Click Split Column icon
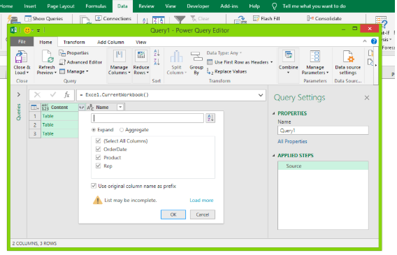This screenshot has width=397, height=255. pyautogui.click(x=176, y=56)
